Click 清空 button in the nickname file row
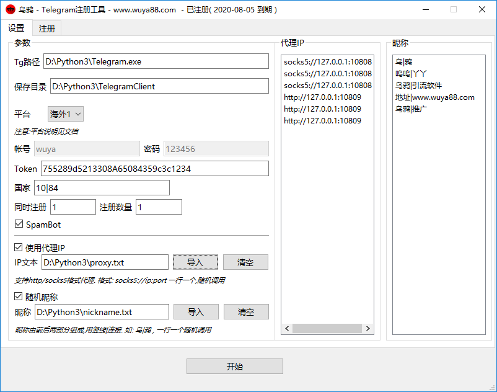The image size is (497, 392). coord(246,312)
